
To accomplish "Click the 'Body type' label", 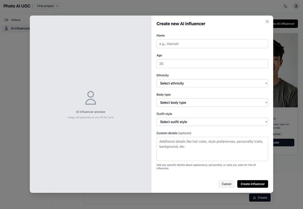I will pos(164,94).
